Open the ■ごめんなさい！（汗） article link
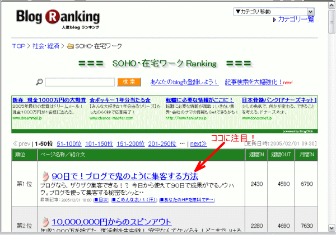 [x=134, y=200]
